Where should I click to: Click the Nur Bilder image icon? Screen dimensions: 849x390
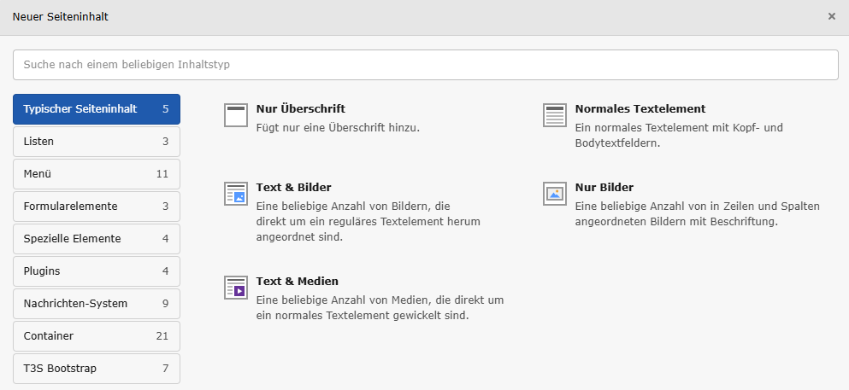555,194
